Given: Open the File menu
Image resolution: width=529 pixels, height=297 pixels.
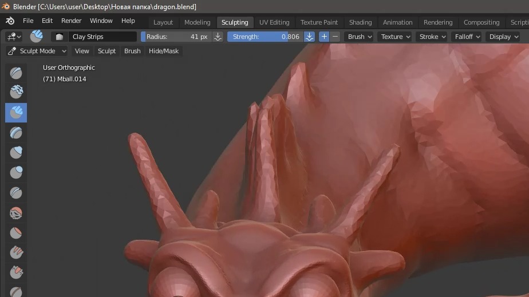Looking at the screenshot, I should coord(28,21).
